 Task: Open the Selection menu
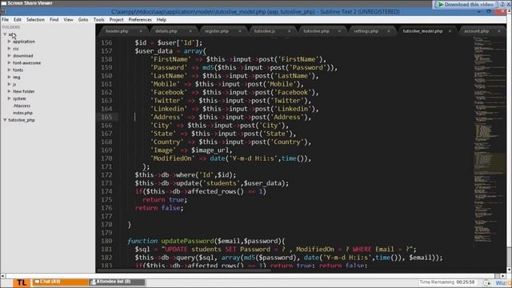[x=35, y=19]
